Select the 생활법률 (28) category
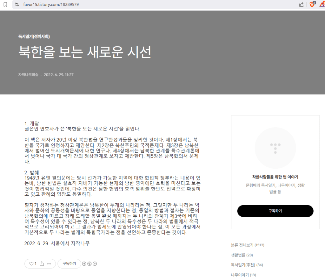The height and width of the screenshot is (280, 325). [x=242, y=255]
